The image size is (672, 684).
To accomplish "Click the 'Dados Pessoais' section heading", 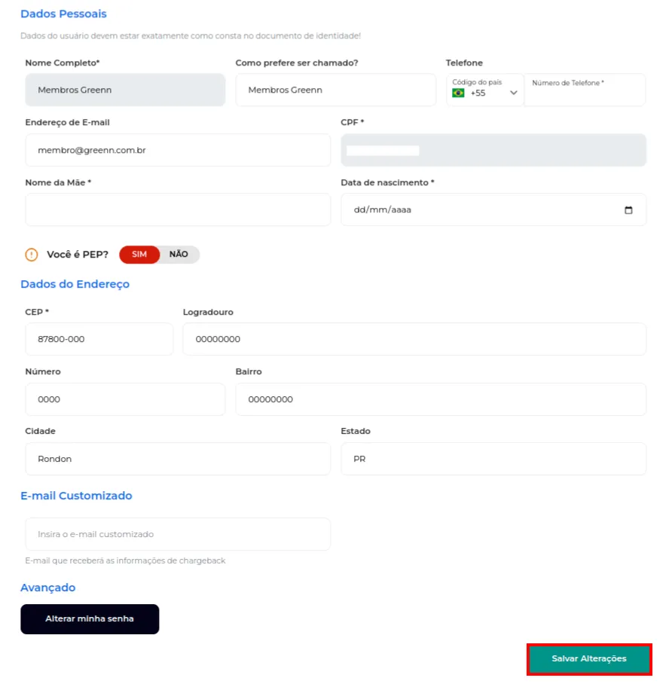I will click(64, 14).
